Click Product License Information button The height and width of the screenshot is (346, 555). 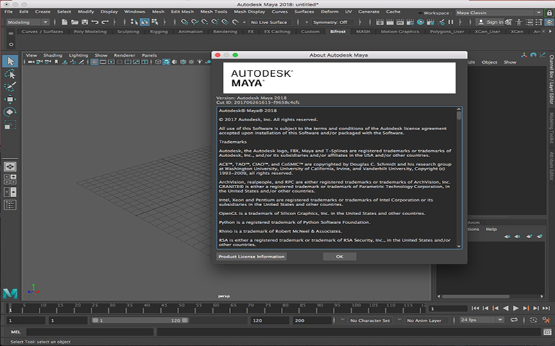pyautogui.click(x=251, y=257)
